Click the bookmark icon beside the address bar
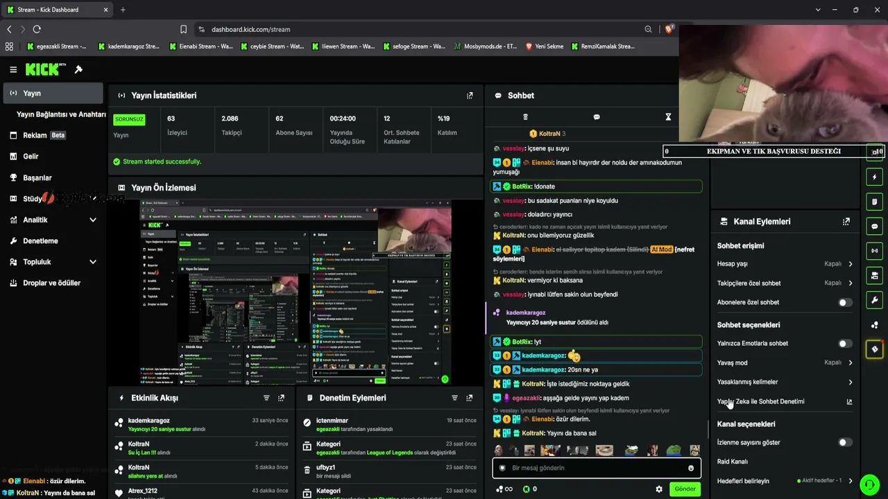The width and height of the screenshot is (888, 499). point(183,29)
